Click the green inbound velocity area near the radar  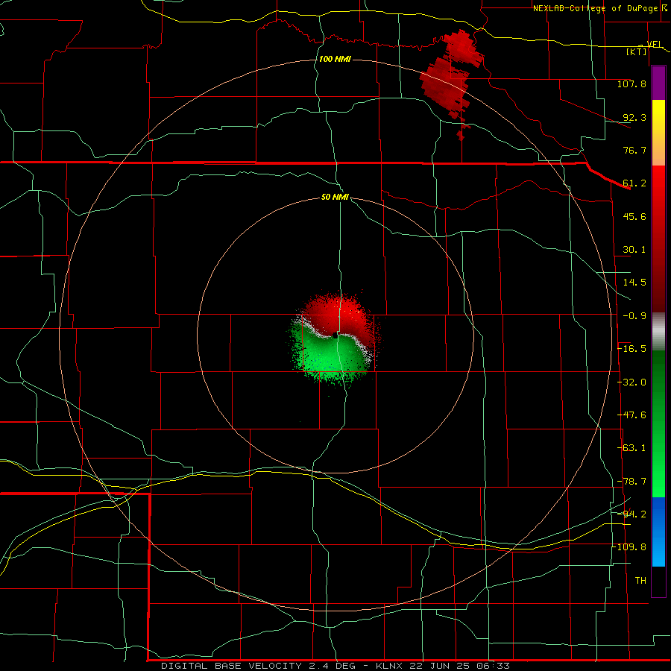(332, 357)
